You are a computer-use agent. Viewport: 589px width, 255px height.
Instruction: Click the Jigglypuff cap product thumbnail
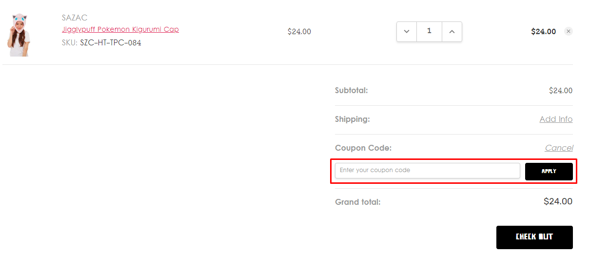[20, 35]
